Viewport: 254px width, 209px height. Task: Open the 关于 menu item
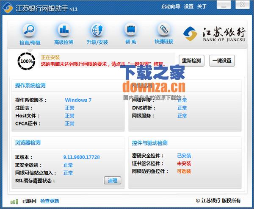[202, 6]
